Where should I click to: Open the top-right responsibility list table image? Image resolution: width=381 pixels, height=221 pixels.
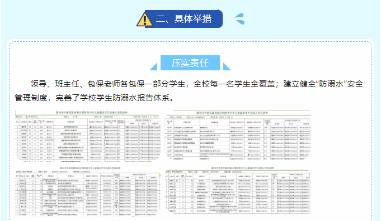[238, 135]
